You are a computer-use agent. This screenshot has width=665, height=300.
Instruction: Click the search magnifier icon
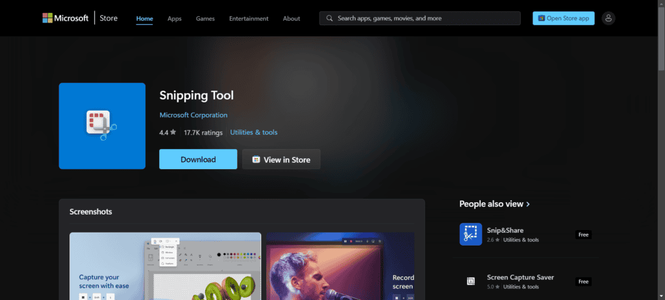pyautogui.click(x=329, y=18)
